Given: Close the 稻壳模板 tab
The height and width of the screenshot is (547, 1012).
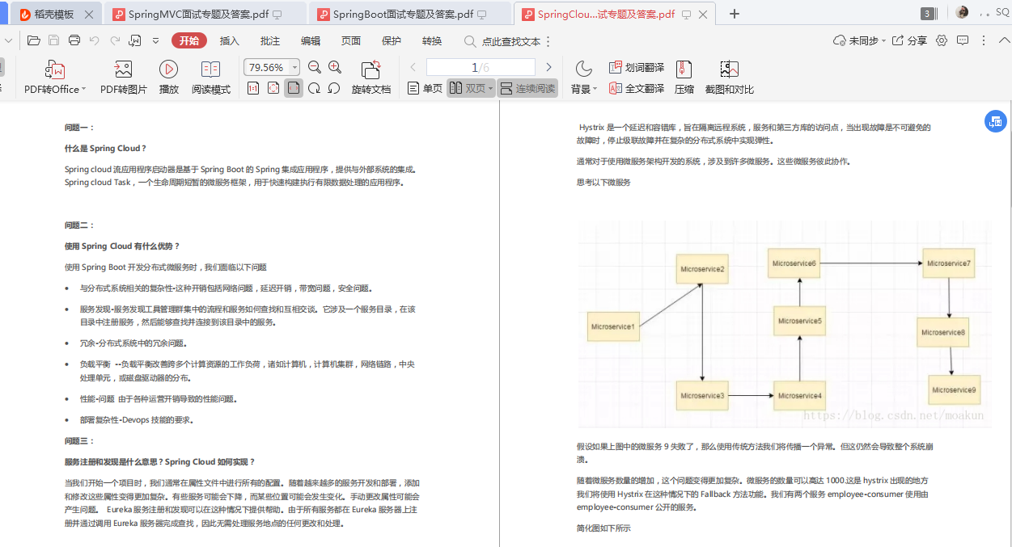Looking at the screenshot, I should (x=88, y=14).
